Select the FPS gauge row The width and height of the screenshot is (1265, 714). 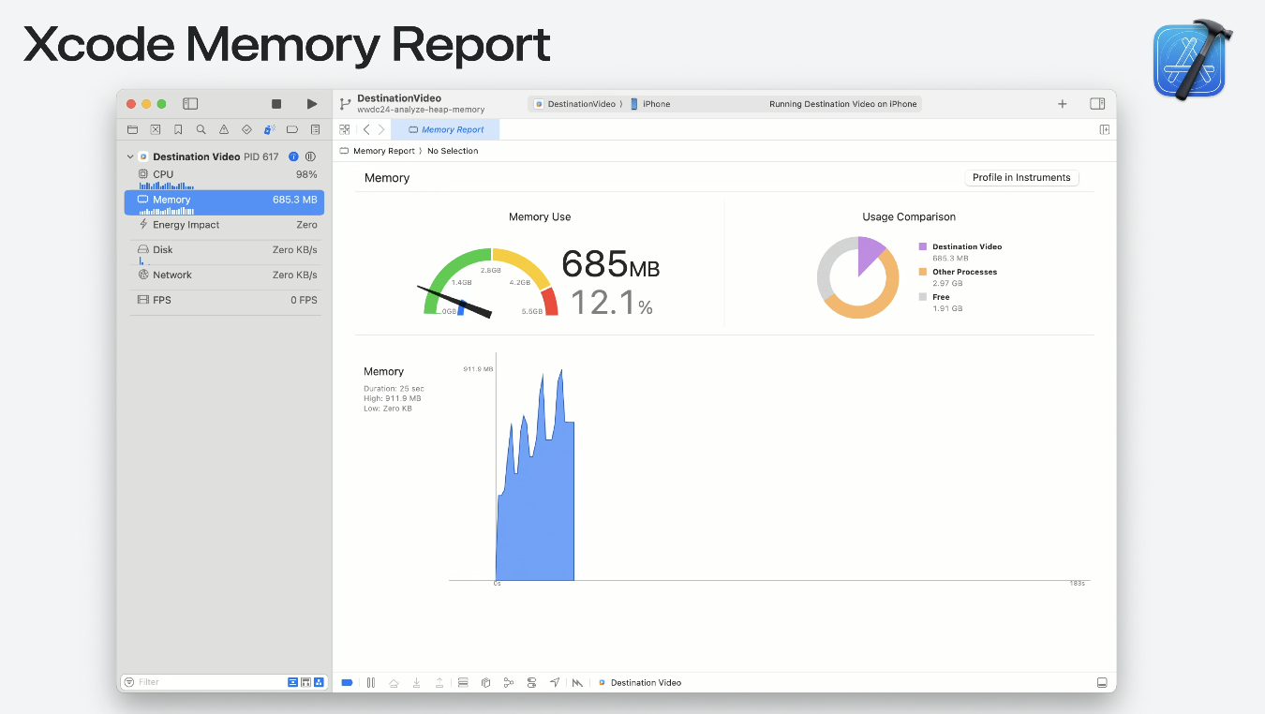pos(224,301)
